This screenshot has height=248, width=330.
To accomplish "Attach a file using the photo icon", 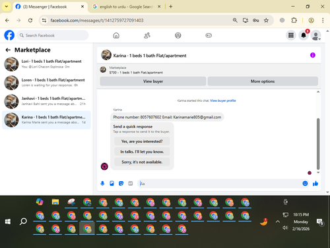I will 112,183.
